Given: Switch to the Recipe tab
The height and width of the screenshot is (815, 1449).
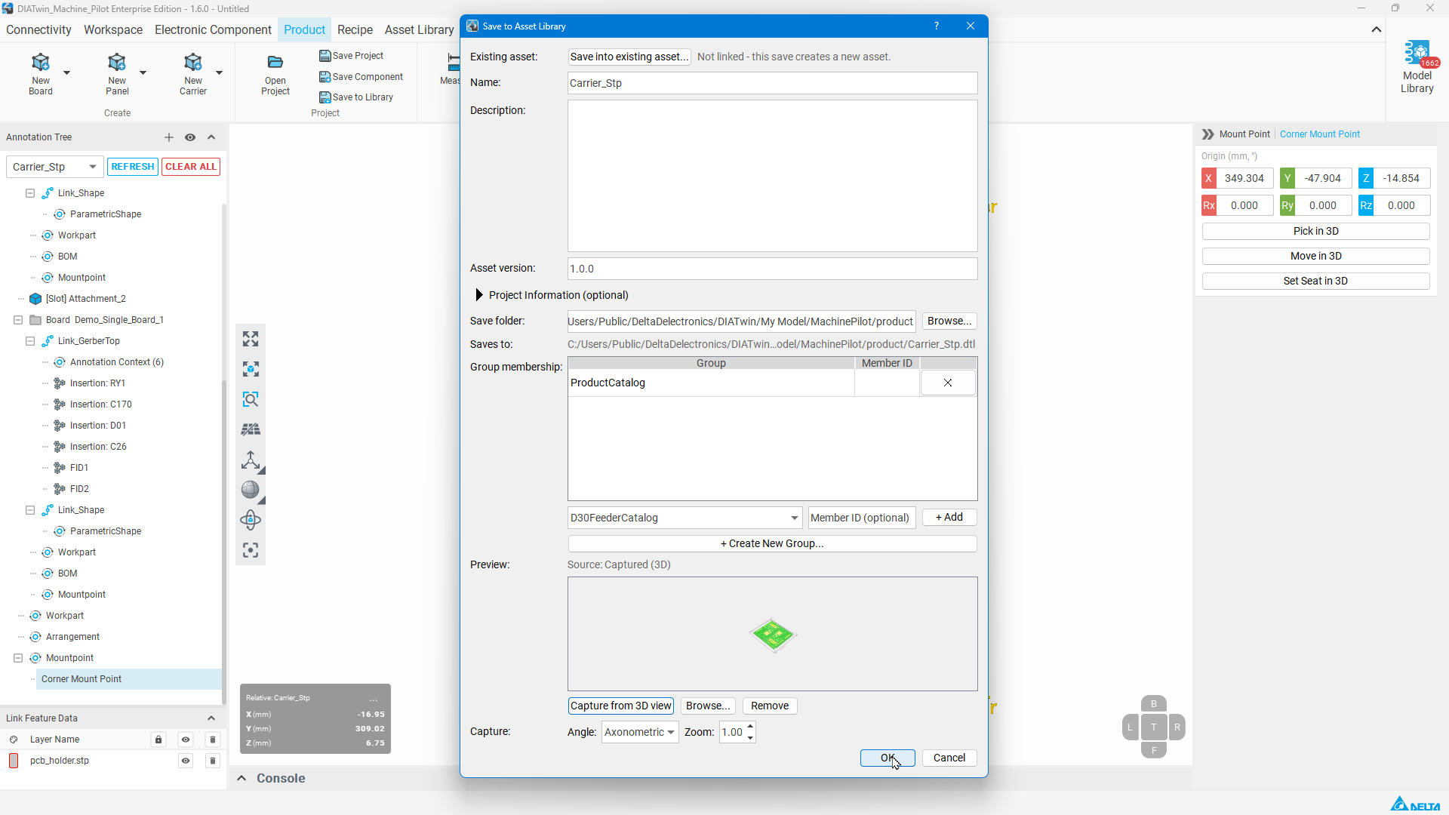Looking at the screenshot, I should [355, 30].
